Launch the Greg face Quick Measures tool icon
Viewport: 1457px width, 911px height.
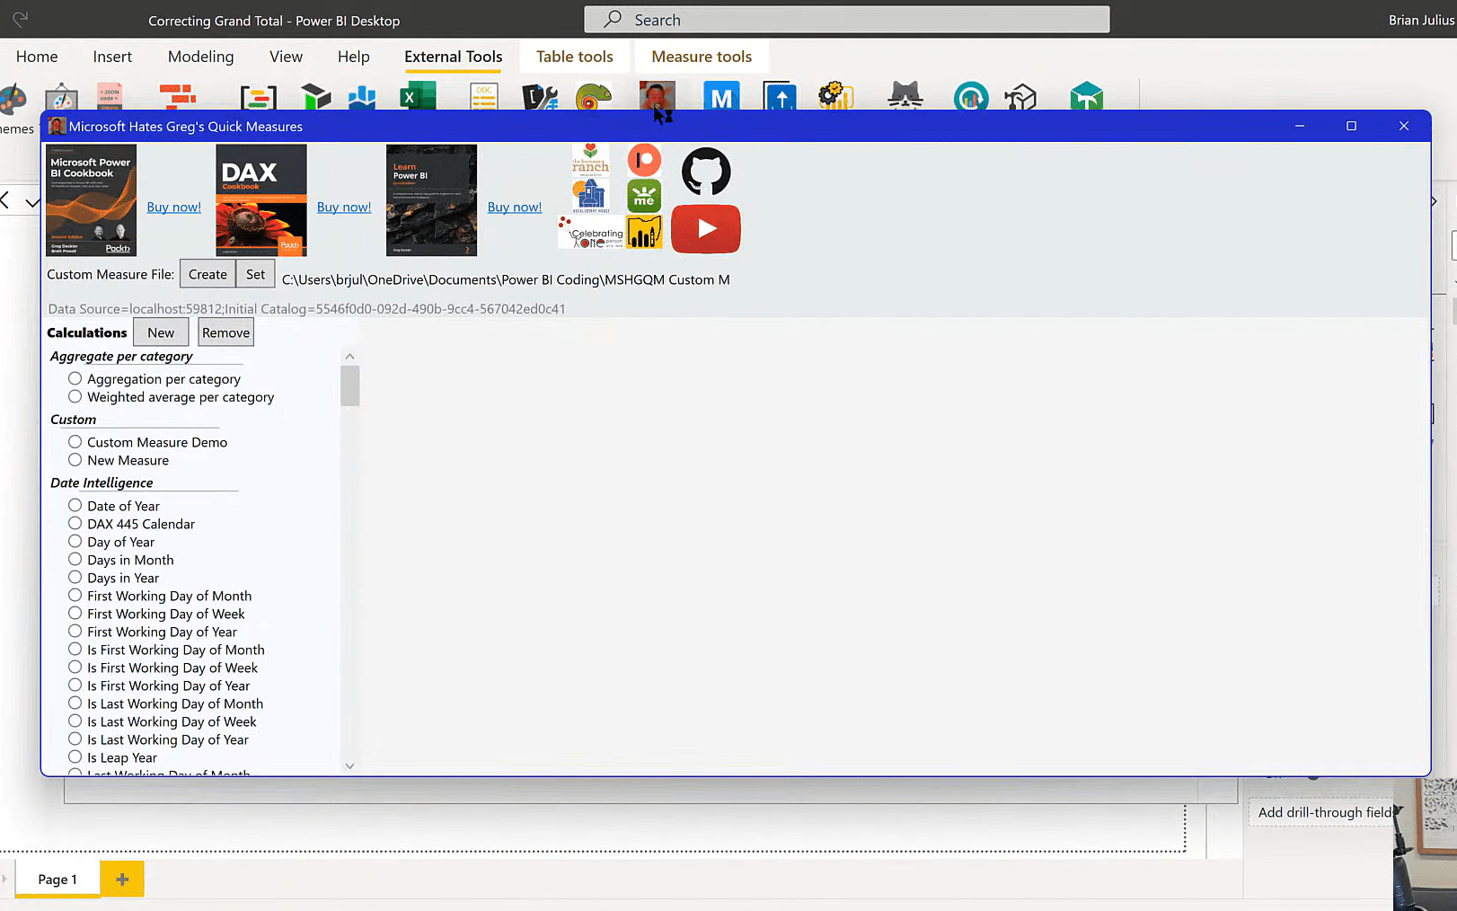coord(657,96)
